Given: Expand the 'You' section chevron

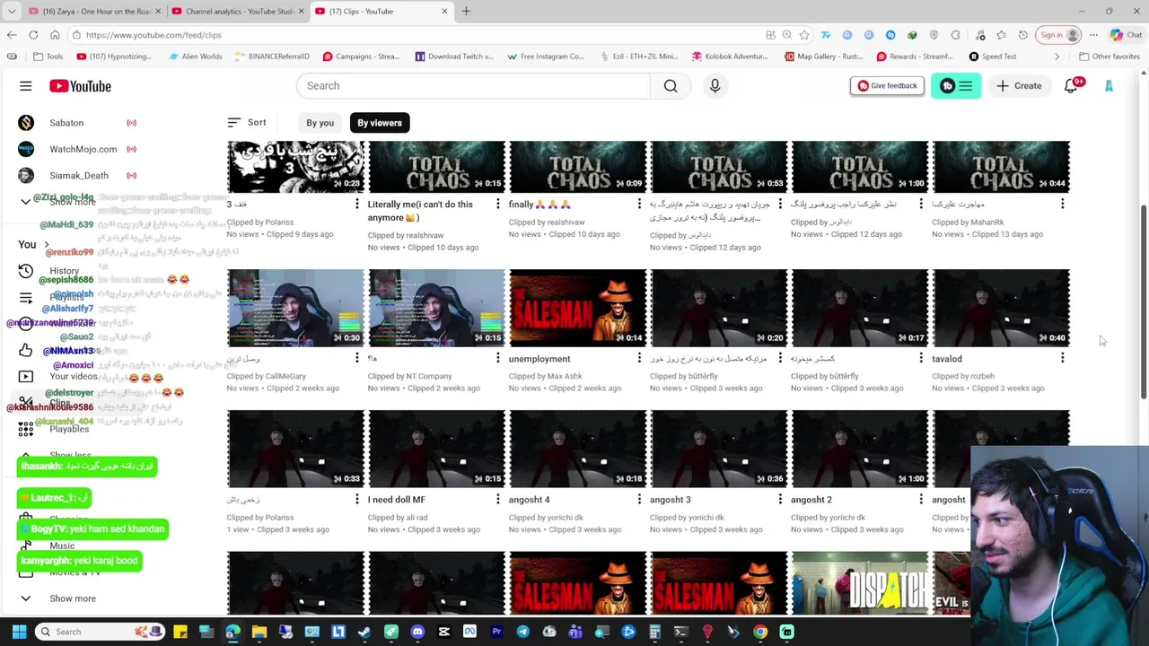Looking at the screenshot, I should [47, 244].
